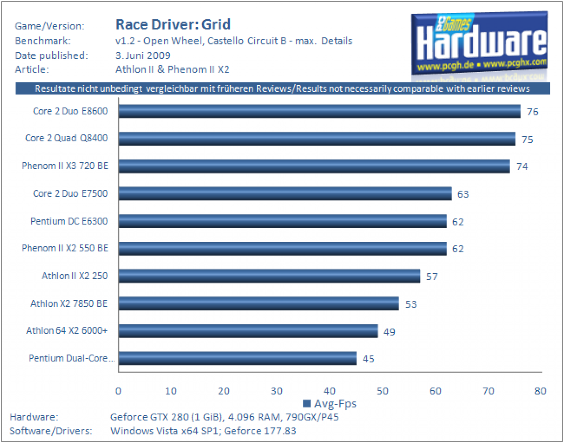Click the Core 2 Quad Q8400 bar
This screenshot has width=564, height=443.
[x=317, y=139]
